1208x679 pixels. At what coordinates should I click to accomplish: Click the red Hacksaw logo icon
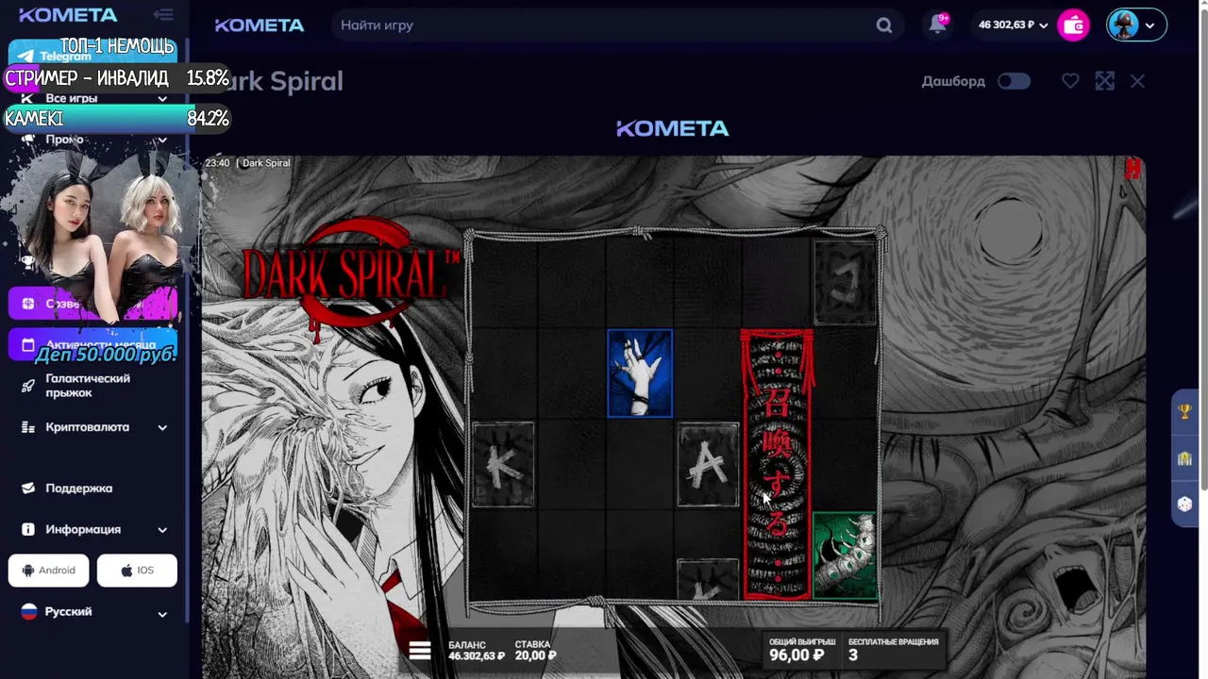click(1132, 169)
